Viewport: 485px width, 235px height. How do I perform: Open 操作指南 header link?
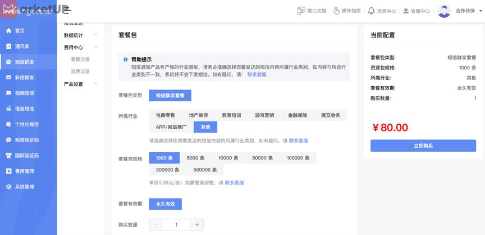(x=347, y=11)
